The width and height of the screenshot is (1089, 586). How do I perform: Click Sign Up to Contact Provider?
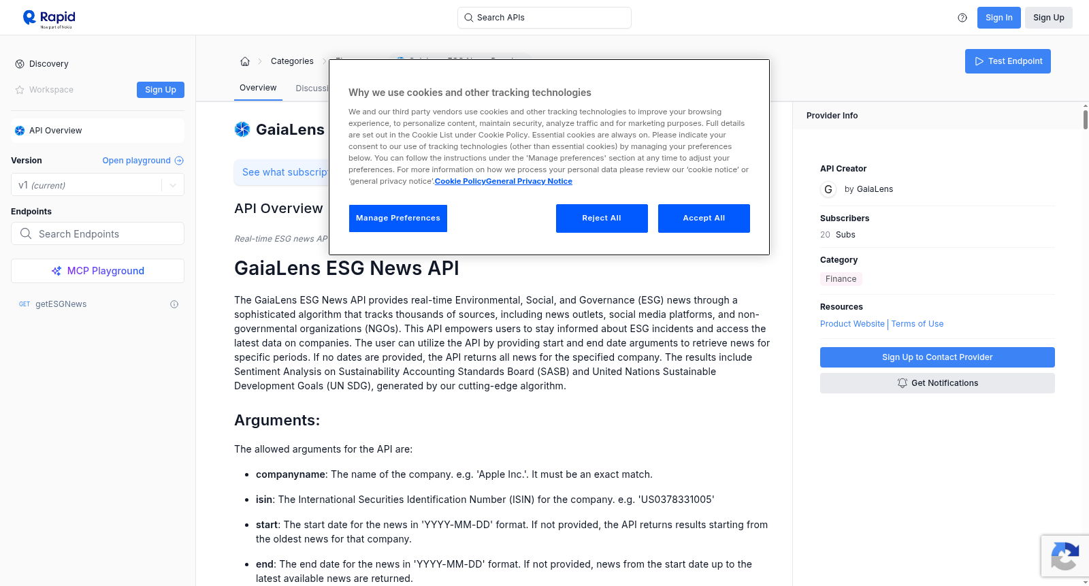click(937, 357)
